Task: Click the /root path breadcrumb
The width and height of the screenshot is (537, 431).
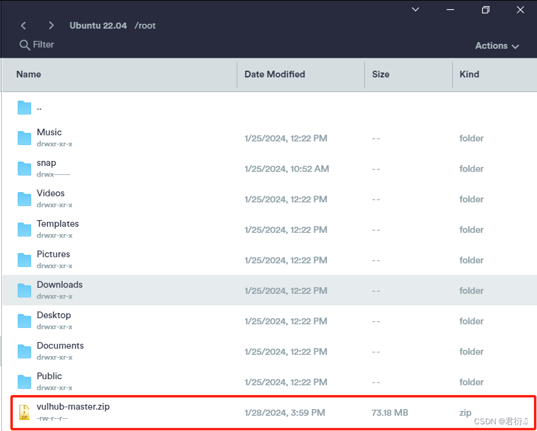Action: tap(145, 26)
